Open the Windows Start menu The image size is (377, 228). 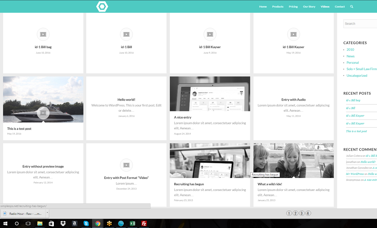coord(5,224)
